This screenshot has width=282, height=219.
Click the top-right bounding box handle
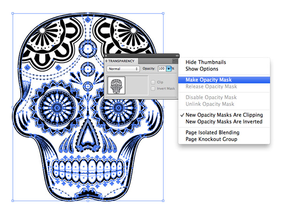[163, 14]
